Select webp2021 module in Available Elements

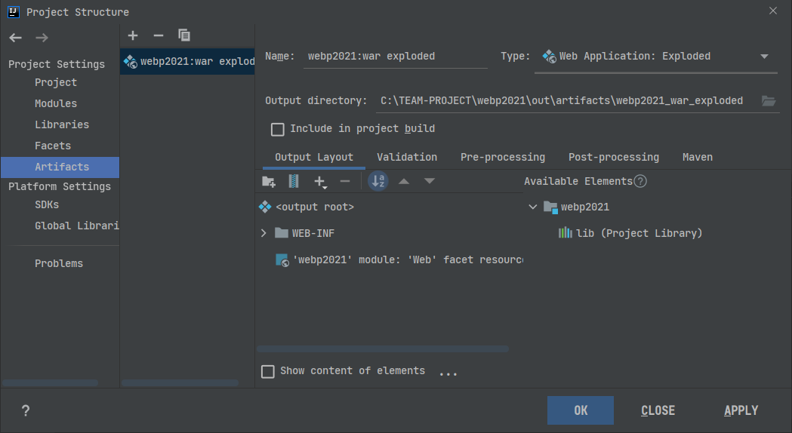[x=576, y=207]
